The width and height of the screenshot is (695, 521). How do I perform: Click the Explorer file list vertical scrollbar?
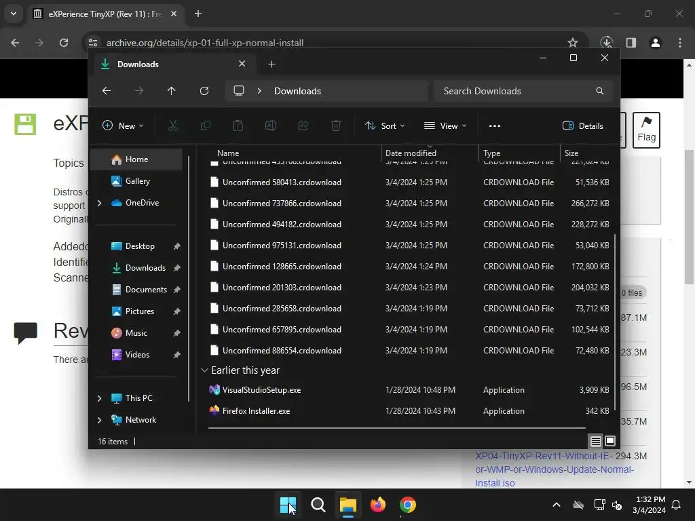[x=615, y=322]
